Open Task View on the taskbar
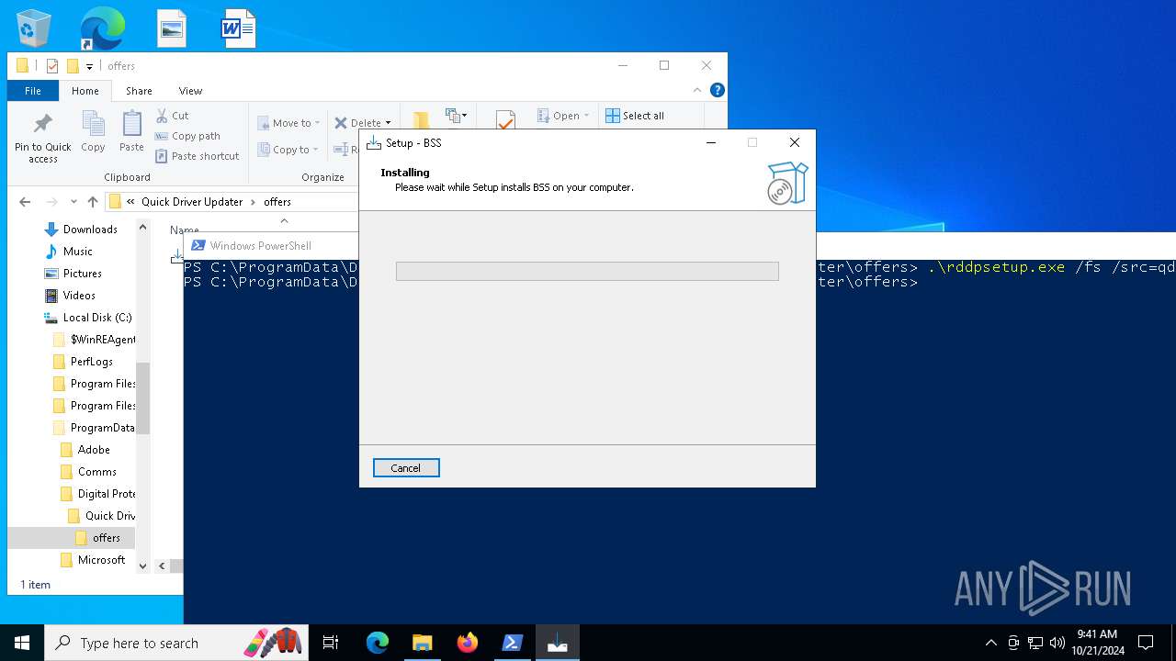The height and width of the screenshot is (661, 1176). point(331,643)
